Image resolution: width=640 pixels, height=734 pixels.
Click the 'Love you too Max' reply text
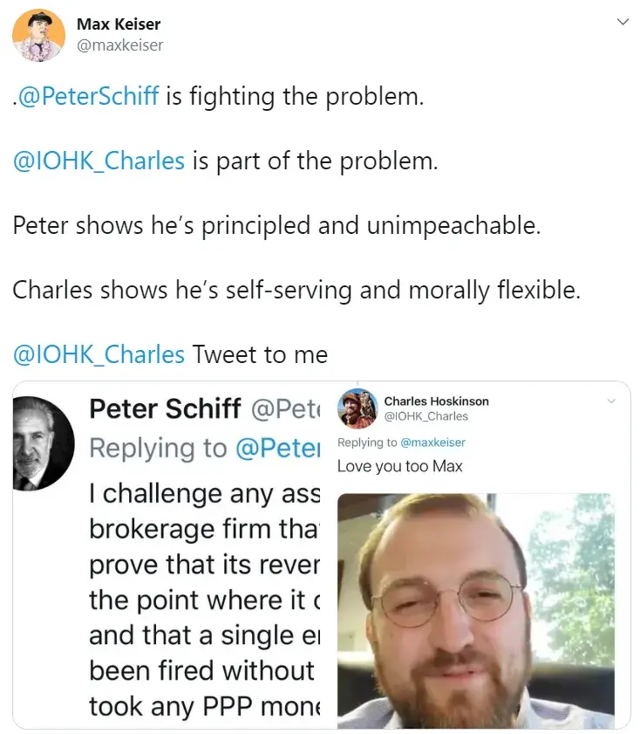point(400,466)
